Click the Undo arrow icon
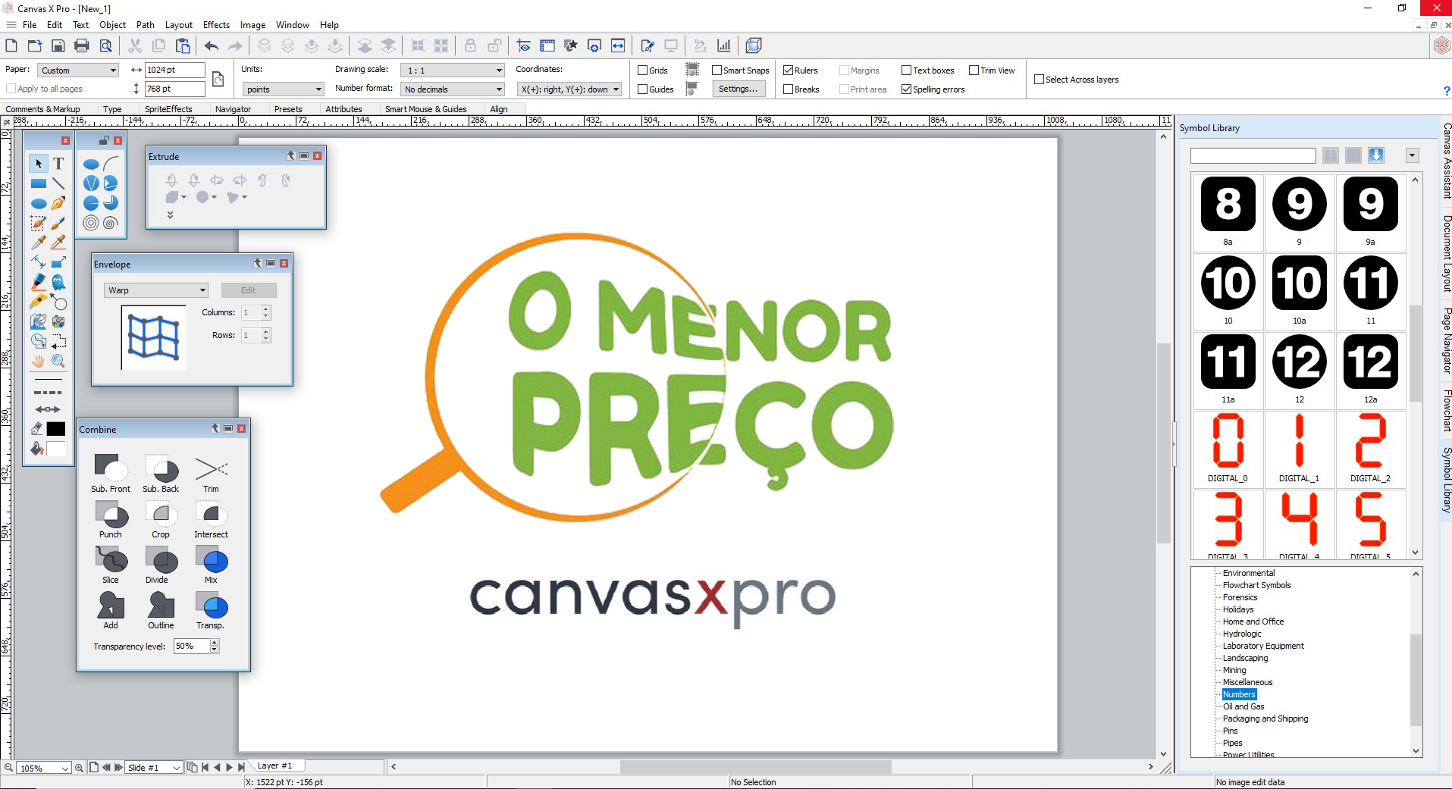Viewport: 1452px width, 789px height. (212, 45)
